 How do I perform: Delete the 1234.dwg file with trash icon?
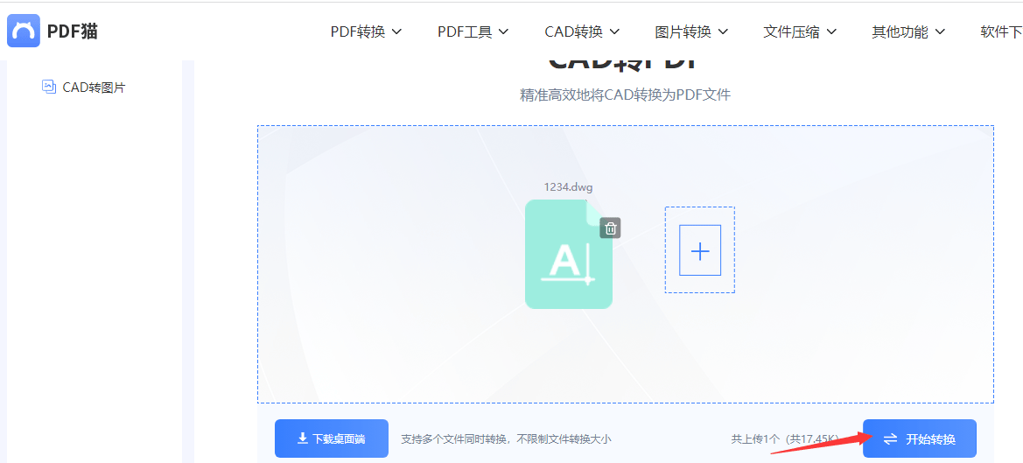pos(610,228)
